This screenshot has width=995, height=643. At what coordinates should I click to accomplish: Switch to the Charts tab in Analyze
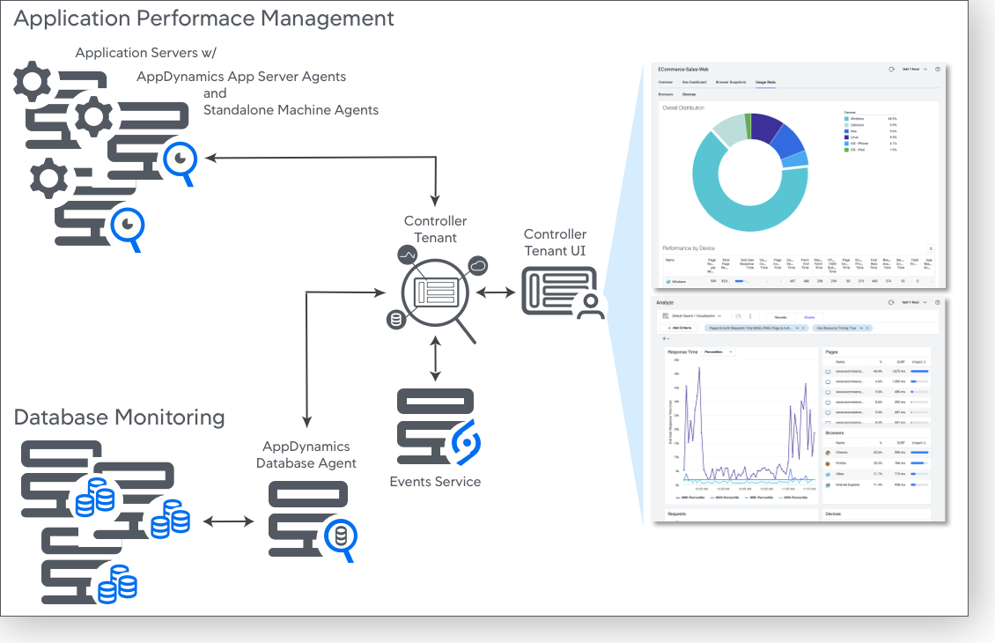click(809, 317)
